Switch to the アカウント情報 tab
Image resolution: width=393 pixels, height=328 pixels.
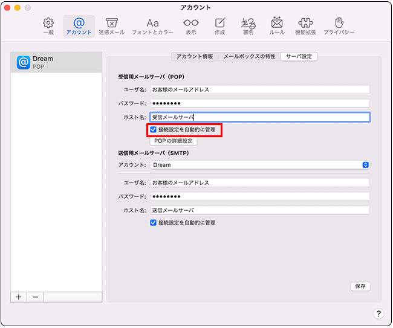coord(194,56)
